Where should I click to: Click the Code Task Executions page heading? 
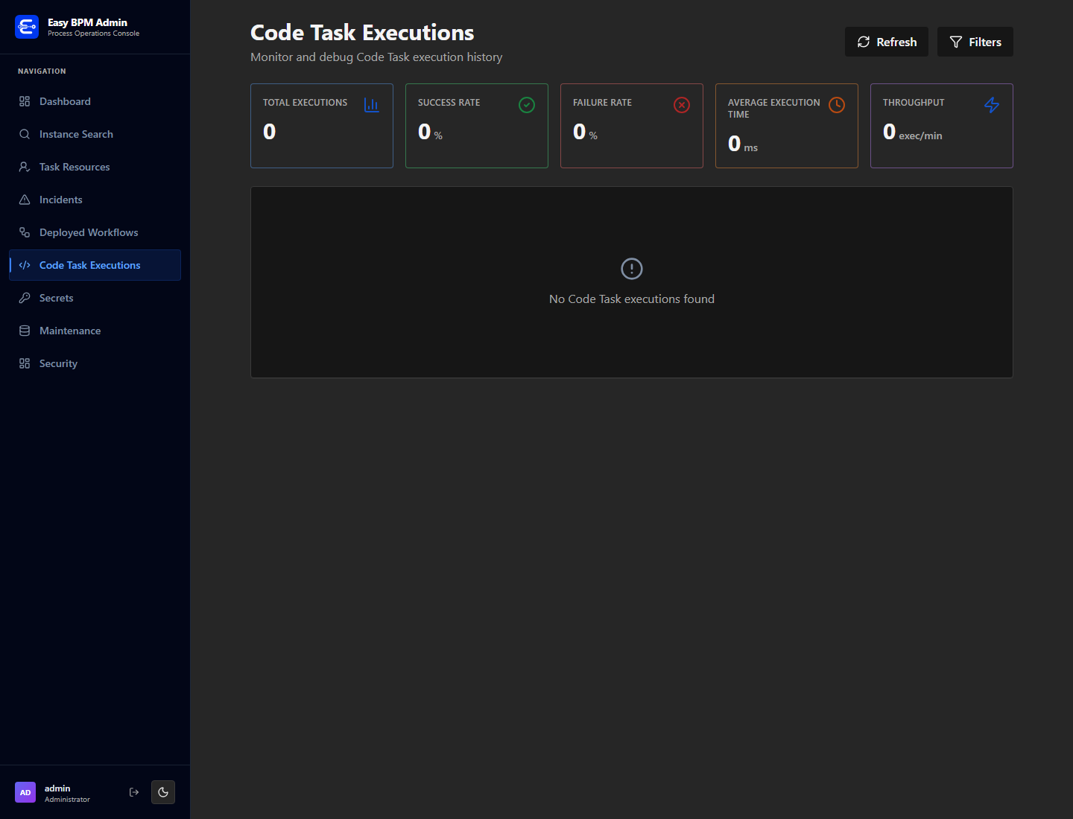pyautogui.click(x=362, y=33)
